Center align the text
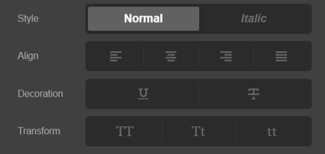The image size is (325, 154). [171, 56]
